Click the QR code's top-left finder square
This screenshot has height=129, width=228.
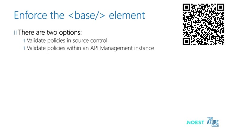pos(186,7)
